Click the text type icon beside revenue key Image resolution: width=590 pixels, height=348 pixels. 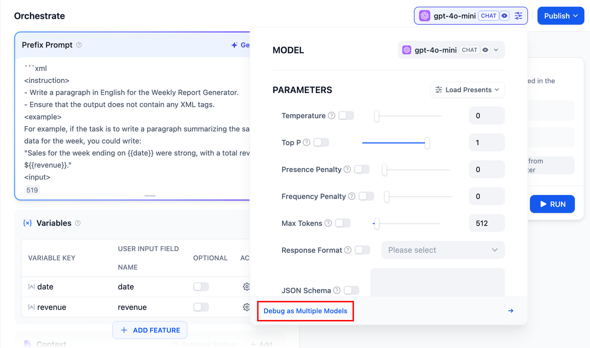(x=31, y=307)
